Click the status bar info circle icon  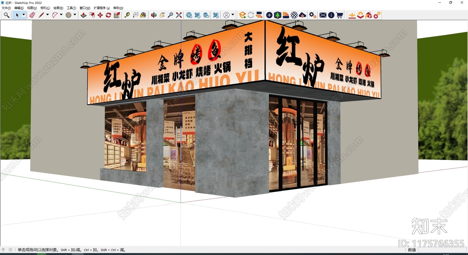pos(11,250)
